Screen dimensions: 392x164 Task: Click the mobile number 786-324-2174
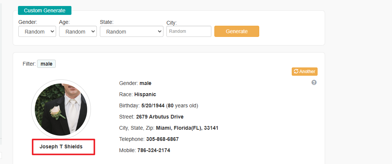tap(154, 150)
